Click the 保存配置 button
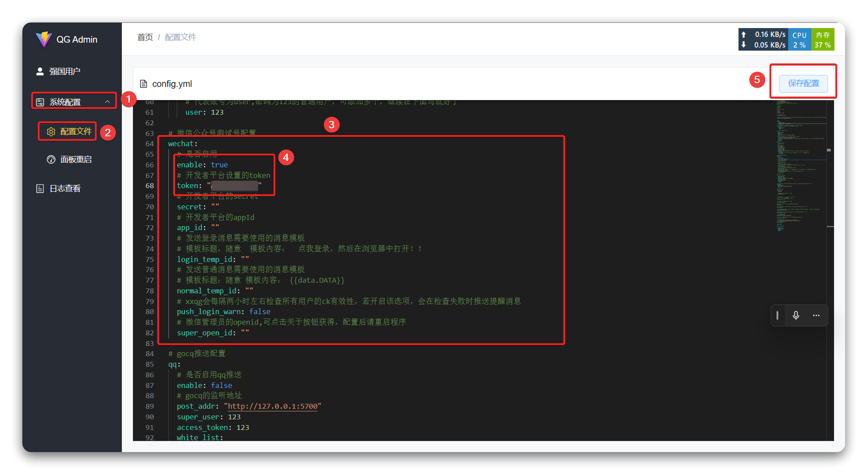 [803, 83]
